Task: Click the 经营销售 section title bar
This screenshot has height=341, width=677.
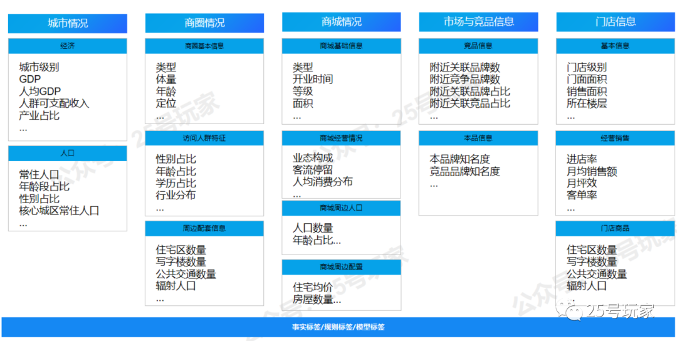Action: coord(615,138)
